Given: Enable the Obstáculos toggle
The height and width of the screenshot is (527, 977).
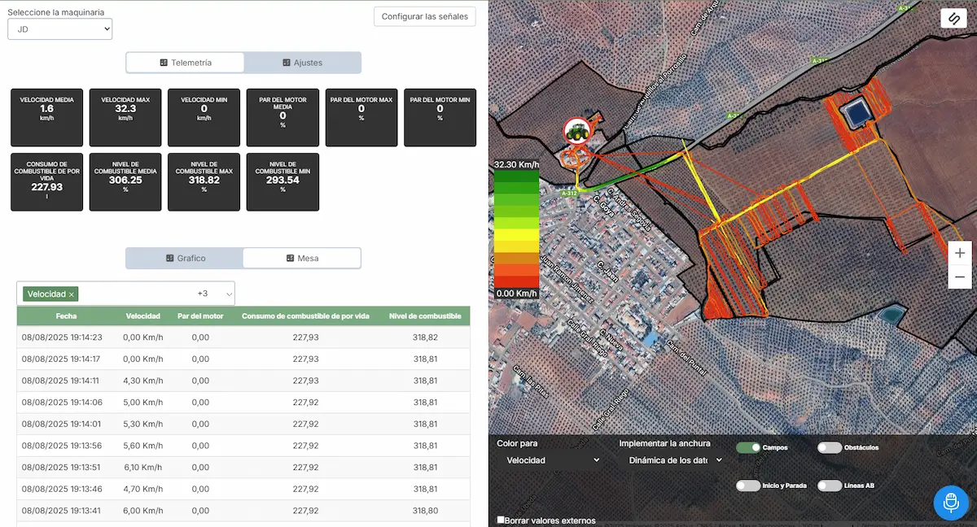Looking at the screenshot, I should [x=829, y=447].
